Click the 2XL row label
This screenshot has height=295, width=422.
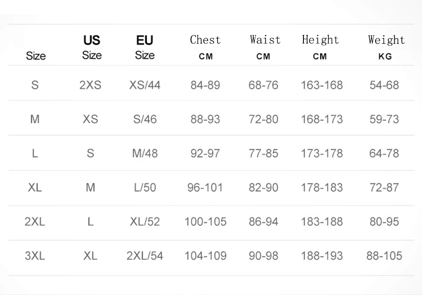(35, 222)
